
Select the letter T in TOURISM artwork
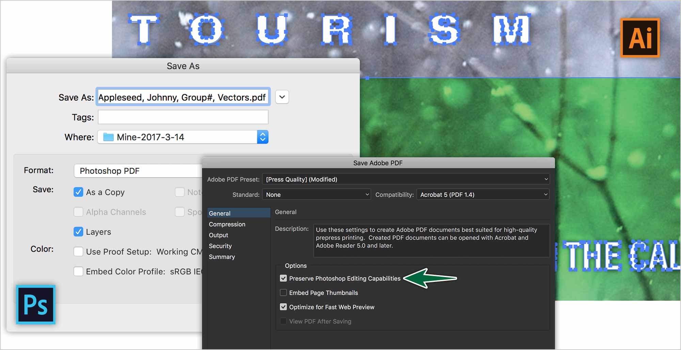pos(144,29)
